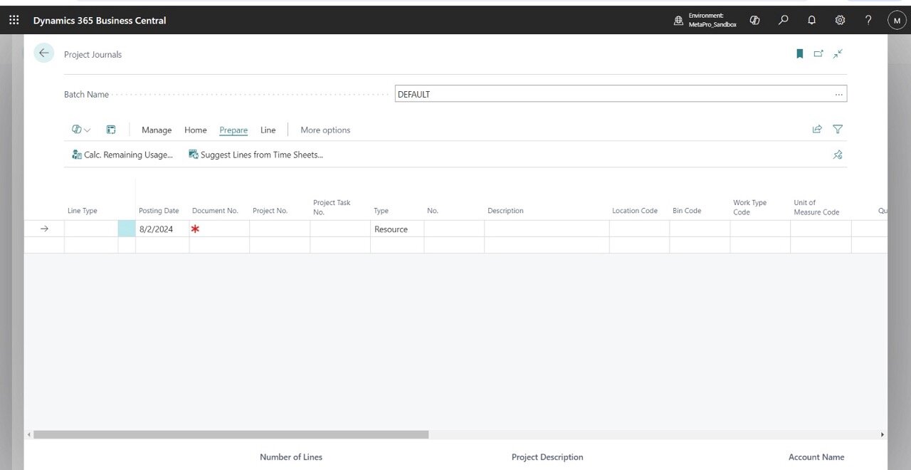The width and height of the screenshot is (911, 470).
Task: Open notifications bell icon
Action: click(812, 21)
